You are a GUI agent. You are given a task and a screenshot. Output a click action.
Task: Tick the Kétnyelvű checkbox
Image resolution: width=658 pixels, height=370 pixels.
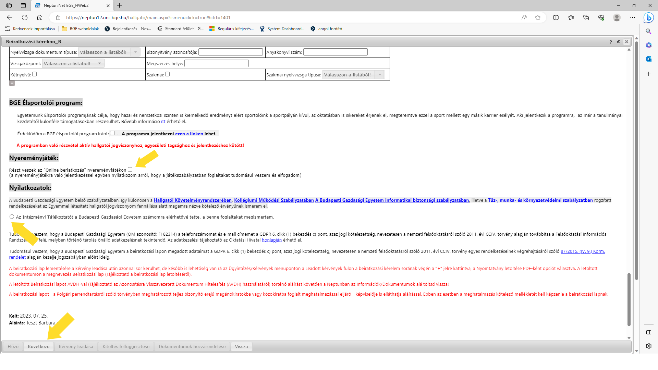[x=34, y=74]
